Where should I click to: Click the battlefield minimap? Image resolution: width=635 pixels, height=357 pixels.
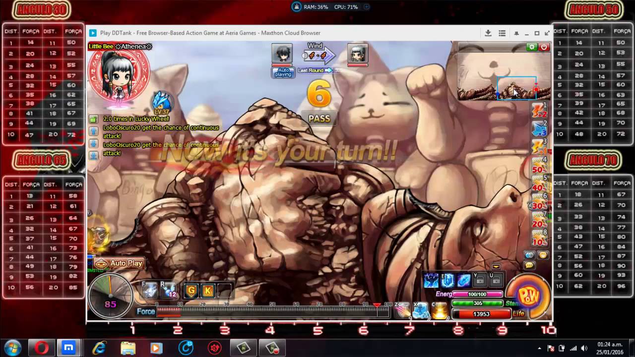click(x=504, y=72)
